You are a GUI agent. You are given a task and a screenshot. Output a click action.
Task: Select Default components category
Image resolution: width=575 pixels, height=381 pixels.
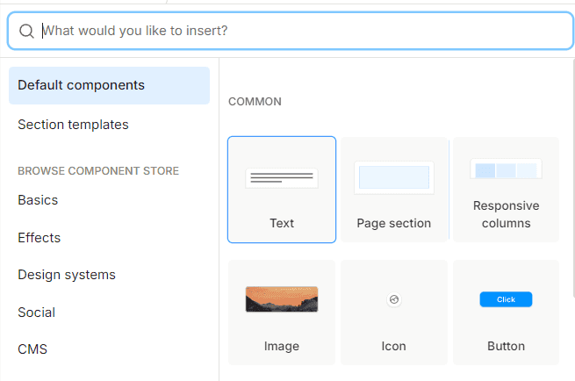pos(109,85)
